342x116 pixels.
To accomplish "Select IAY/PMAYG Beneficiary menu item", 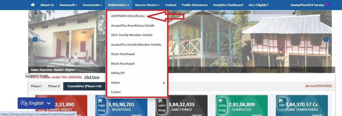I will tap(128, 16).
